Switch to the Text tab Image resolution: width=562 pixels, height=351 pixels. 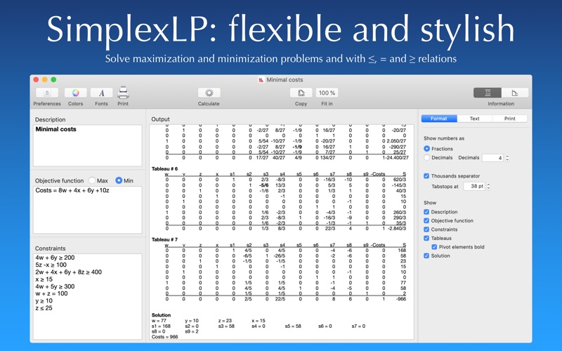tap(475, 119)
